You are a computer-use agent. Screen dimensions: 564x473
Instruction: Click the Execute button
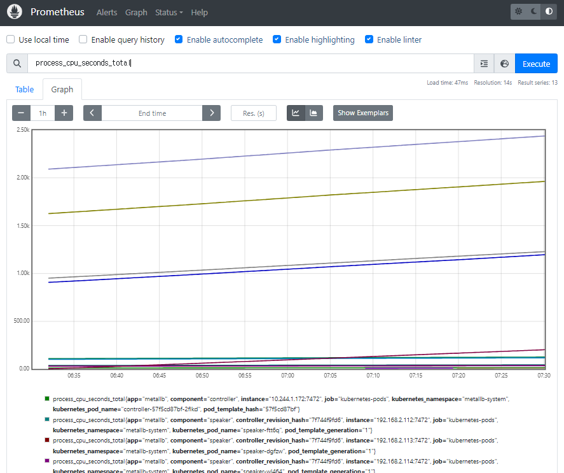coord(536,64)
